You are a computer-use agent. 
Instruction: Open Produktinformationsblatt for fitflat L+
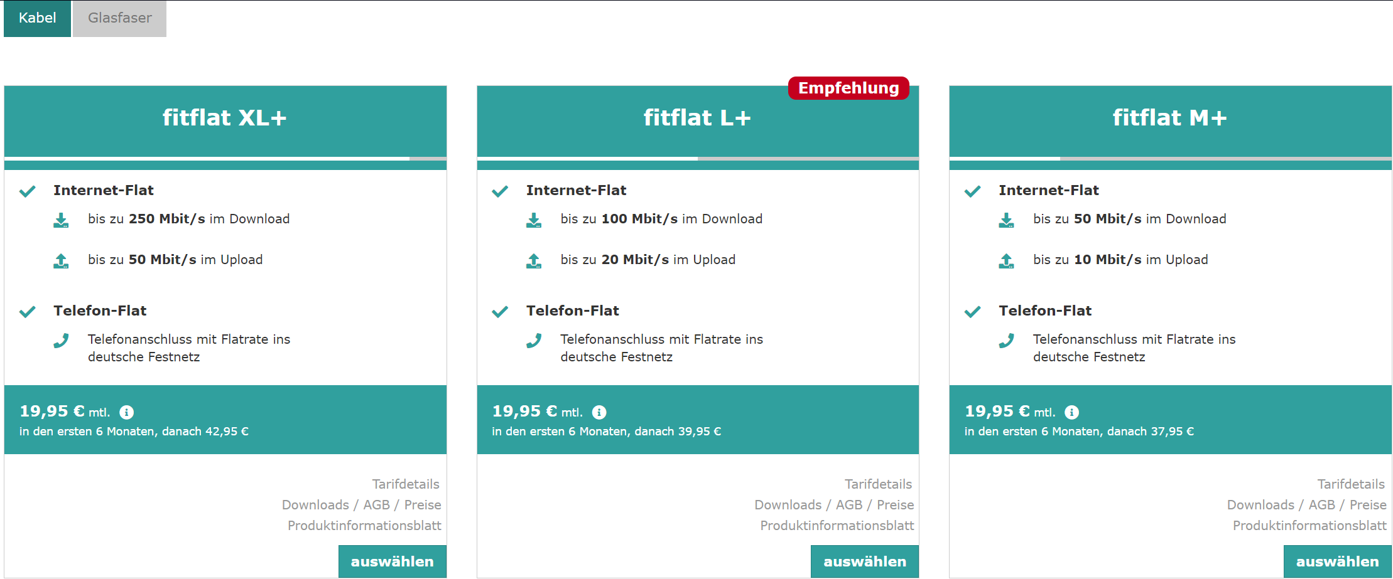[x=837, y=526]
